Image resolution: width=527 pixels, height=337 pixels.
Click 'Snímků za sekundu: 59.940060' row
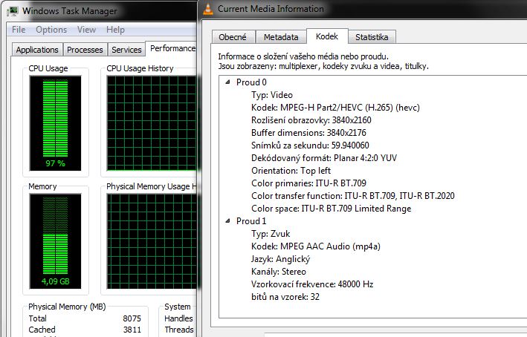(310, 145)
